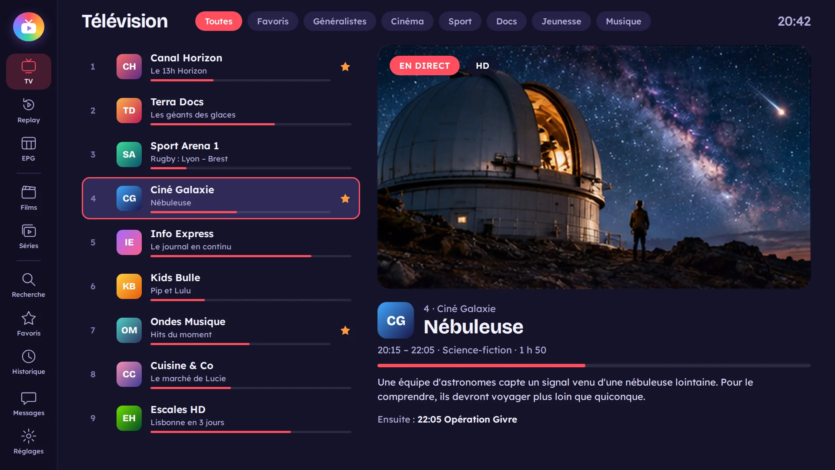Open Recherche search
Screen dimensions: 835x470
[x=29, y=285]
